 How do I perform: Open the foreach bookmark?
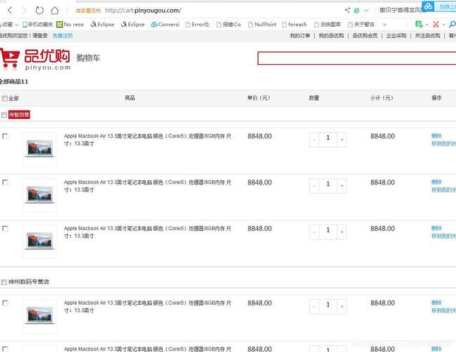point(295,25)
